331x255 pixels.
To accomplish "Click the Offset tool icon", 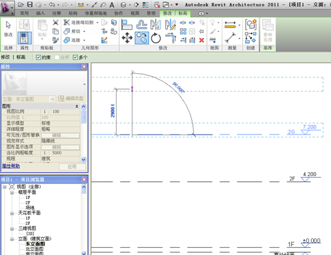I will [x=142, y=25].
